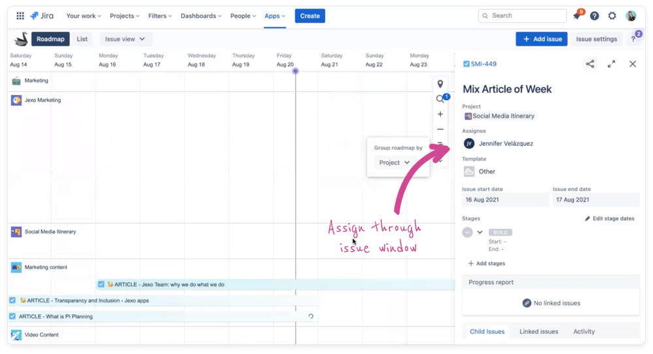Open the Projects dropdown menu

(124, 16)
